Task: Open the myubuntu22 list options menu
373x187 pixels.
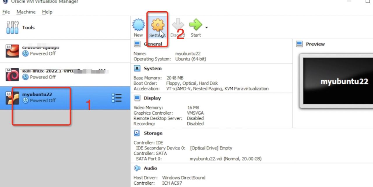Action: [116, 98]
